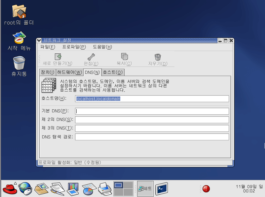
Task: Maximize the 네트워크 설정 window
Action: click(x=226, y=41)
